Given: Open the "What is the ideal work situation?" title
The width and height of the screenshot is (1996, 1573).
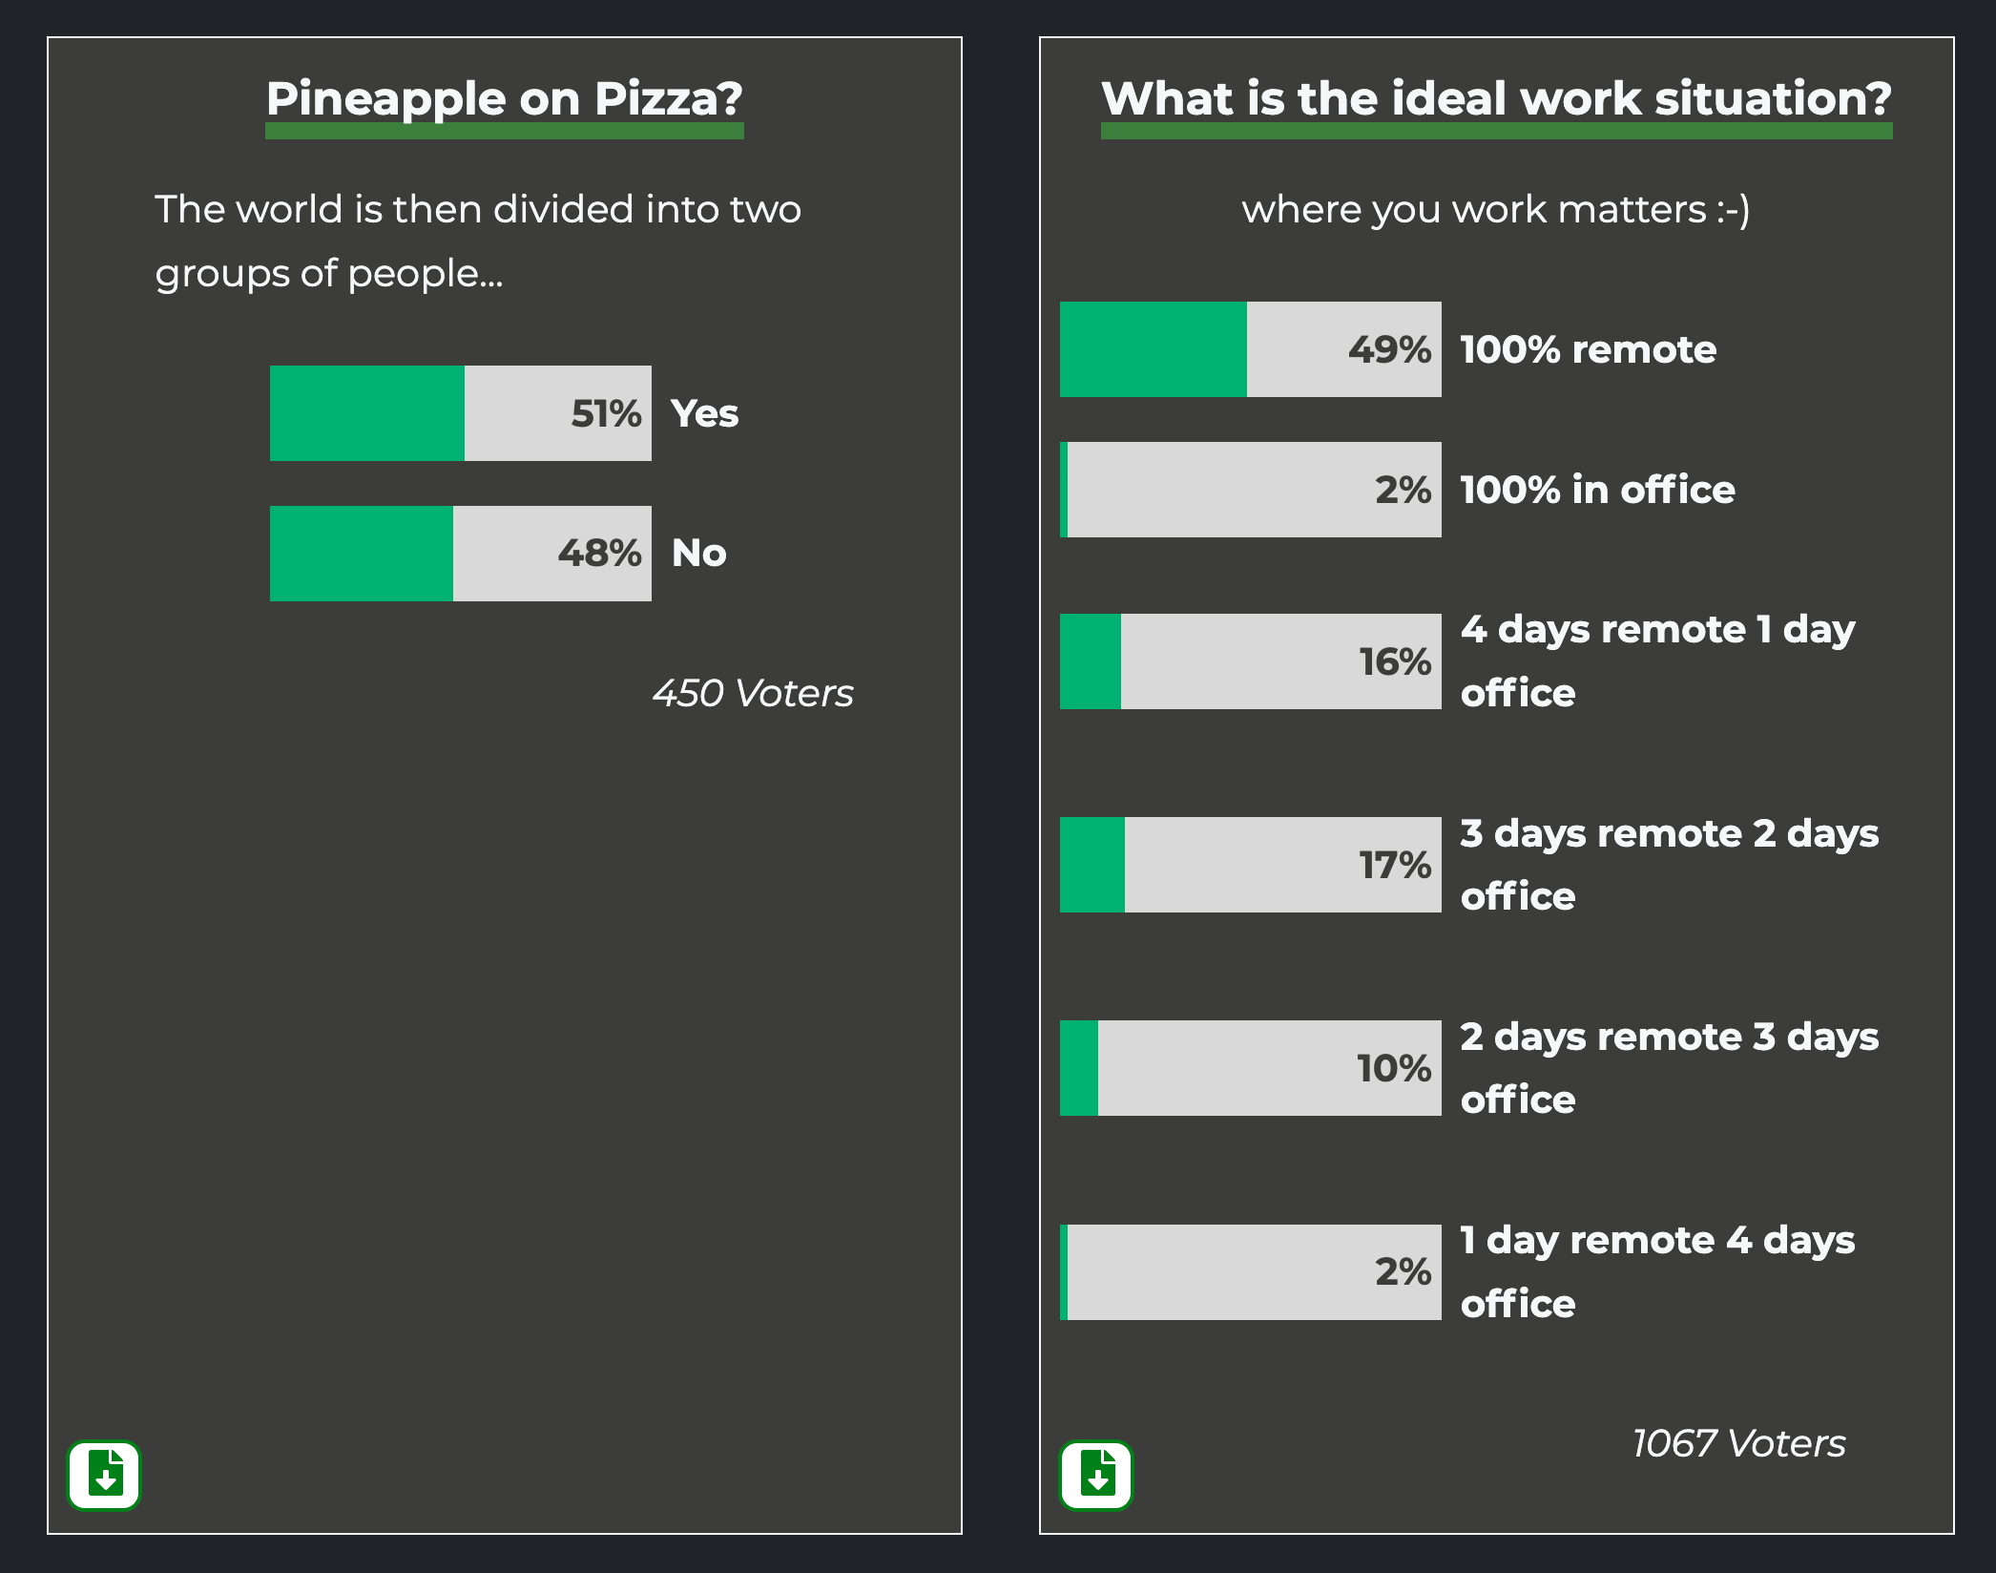Looking at the screenshot, I should tap(1496, 98).
